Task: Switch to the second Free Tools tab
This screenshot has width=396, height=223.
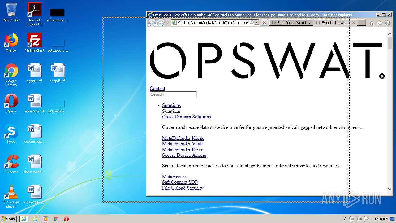Action: 333,22
